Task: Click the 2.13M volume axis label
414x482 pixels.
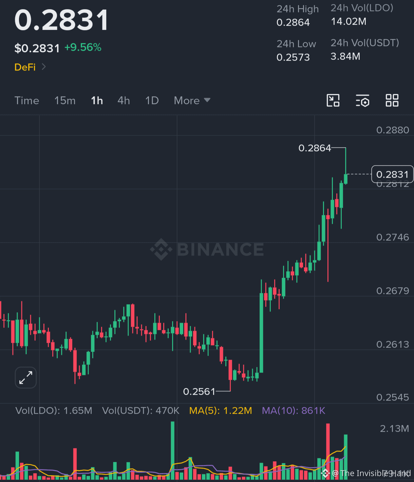Action: click(394, 428)
